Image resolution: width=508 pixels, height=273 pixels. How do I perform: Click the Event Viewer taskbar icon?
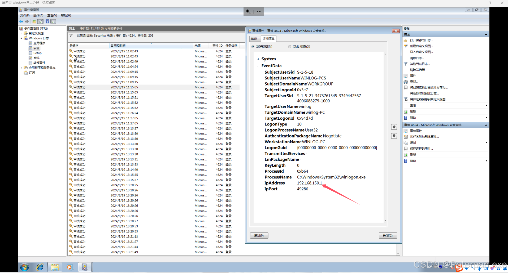point(85,267)
